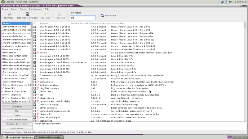Screen dimensions: 248x139
Task: Select the Courrier électronique category
Action: click(16, 82)
